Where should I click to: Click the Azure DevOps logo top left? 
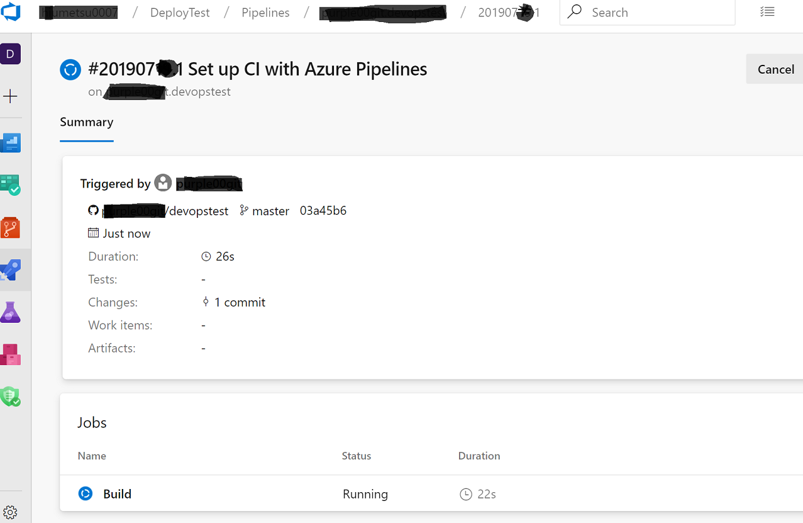coord(12,11)
